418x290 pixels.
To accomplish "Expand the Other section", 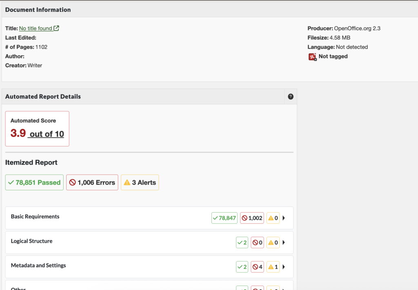I will (x=285, y=288).
